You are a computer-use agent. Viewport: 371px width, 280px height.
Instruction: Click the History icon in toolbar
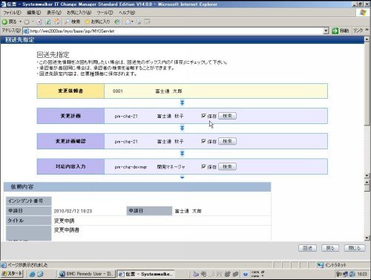tap(117, 22)
